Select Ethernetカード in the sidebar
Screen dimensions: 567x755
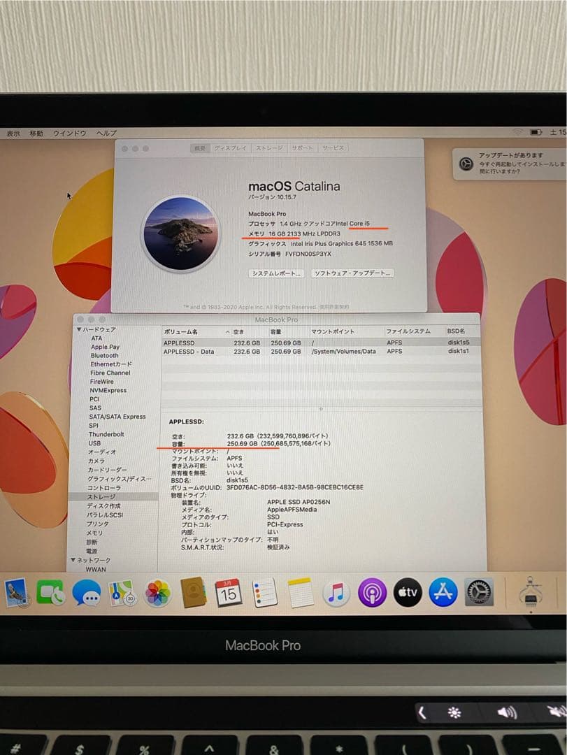tap(110, 364)
